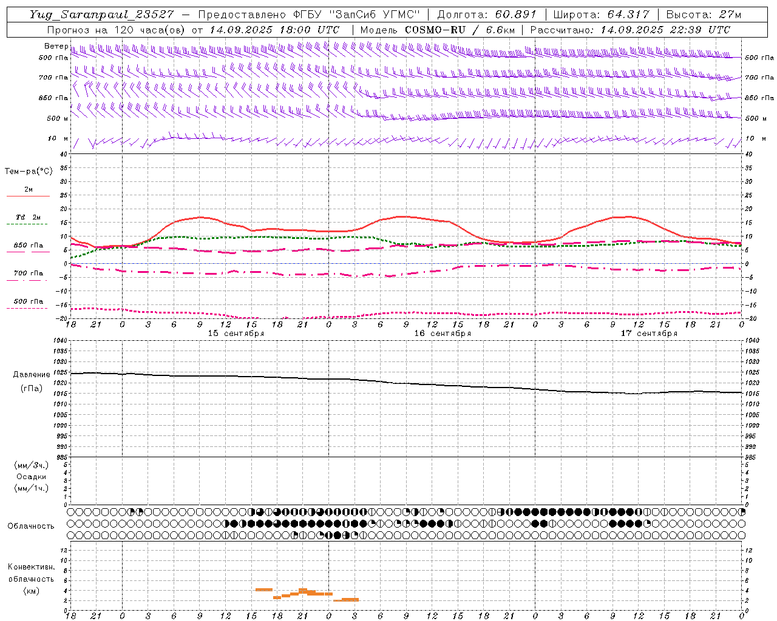Click the 500 м wind level label on the left
777x621 pixels.
(x=58, y=118)
